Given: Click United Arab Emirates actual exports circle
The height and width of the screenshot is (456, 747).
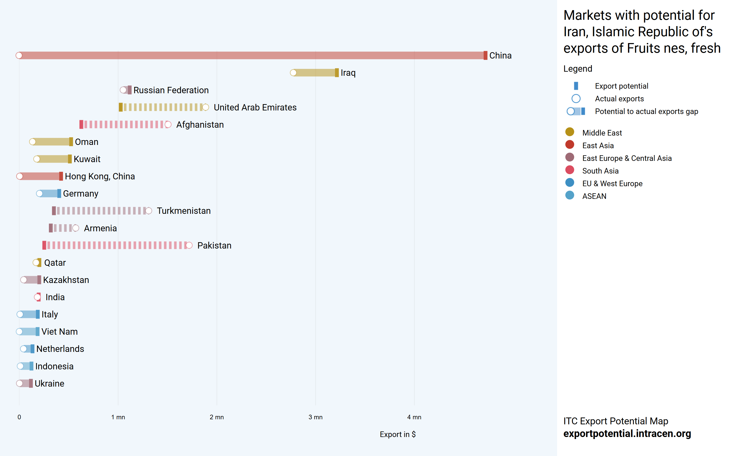Looking at the screenshot, I should 206,107.
